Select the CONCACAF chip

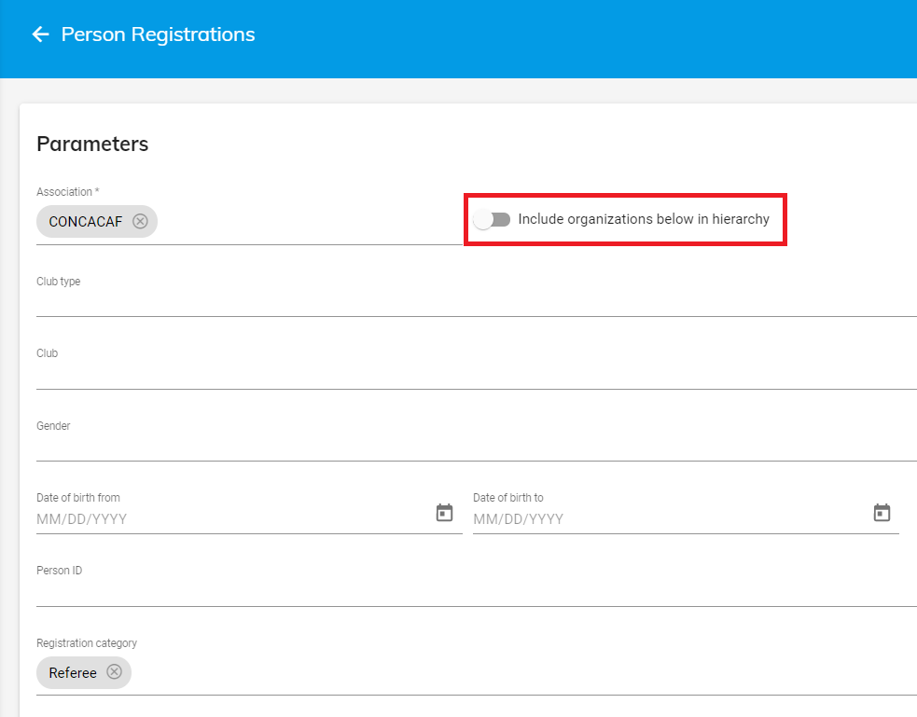85,222
